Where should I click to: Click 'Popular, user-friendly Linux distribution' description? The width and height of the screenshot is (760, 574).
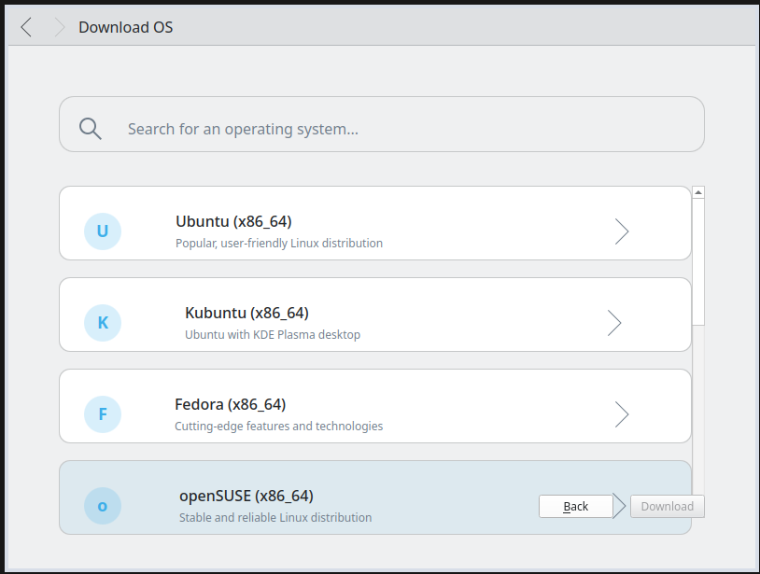(x=279, y=244)
